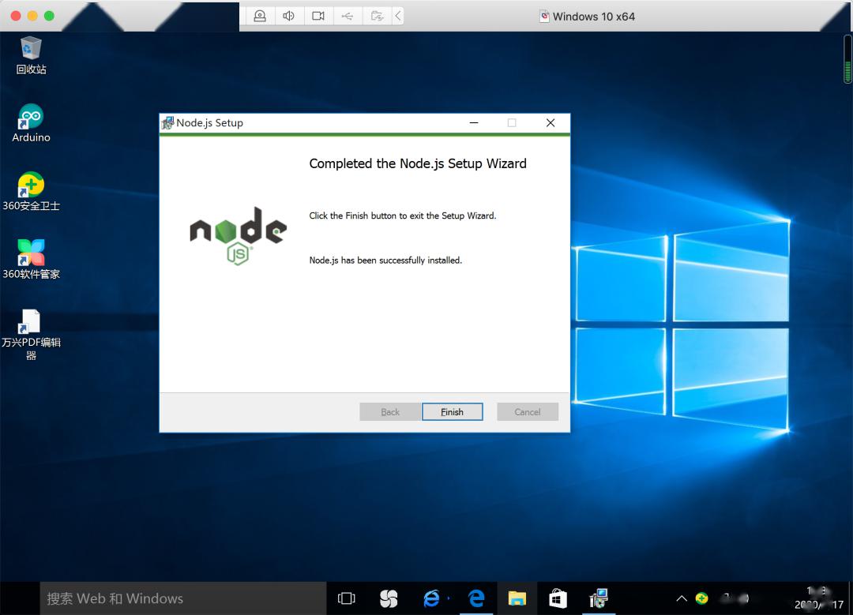The width and height of the screenshot is (853, 615).
Task: Open the shared folders icon in VM toolbar
Action: coord(378,16)
